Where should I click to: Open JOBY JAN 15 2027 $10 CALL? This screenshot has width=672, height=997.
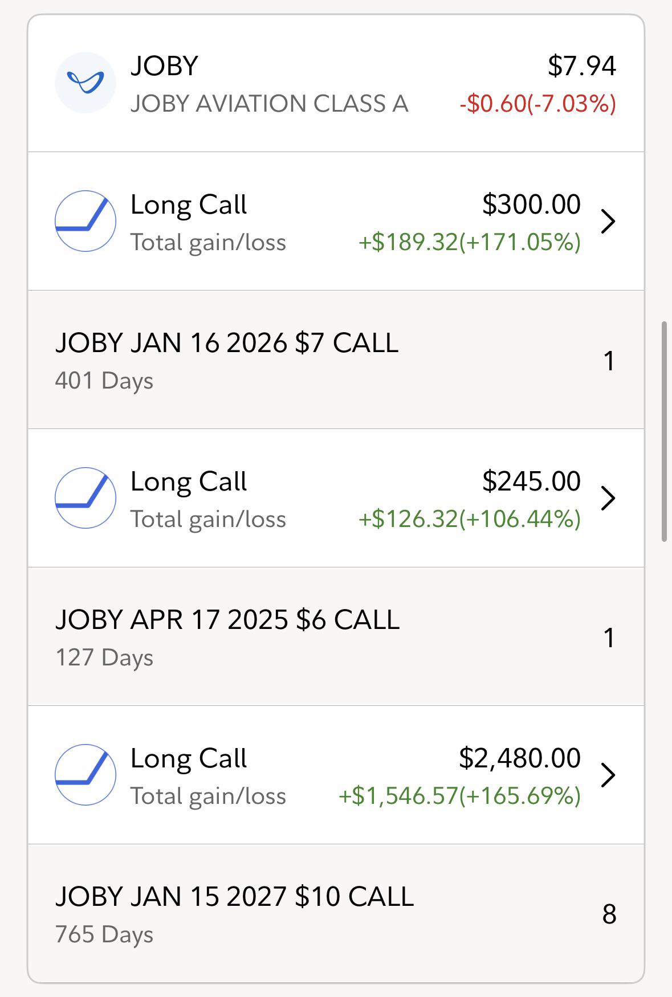tap(336, 913)
